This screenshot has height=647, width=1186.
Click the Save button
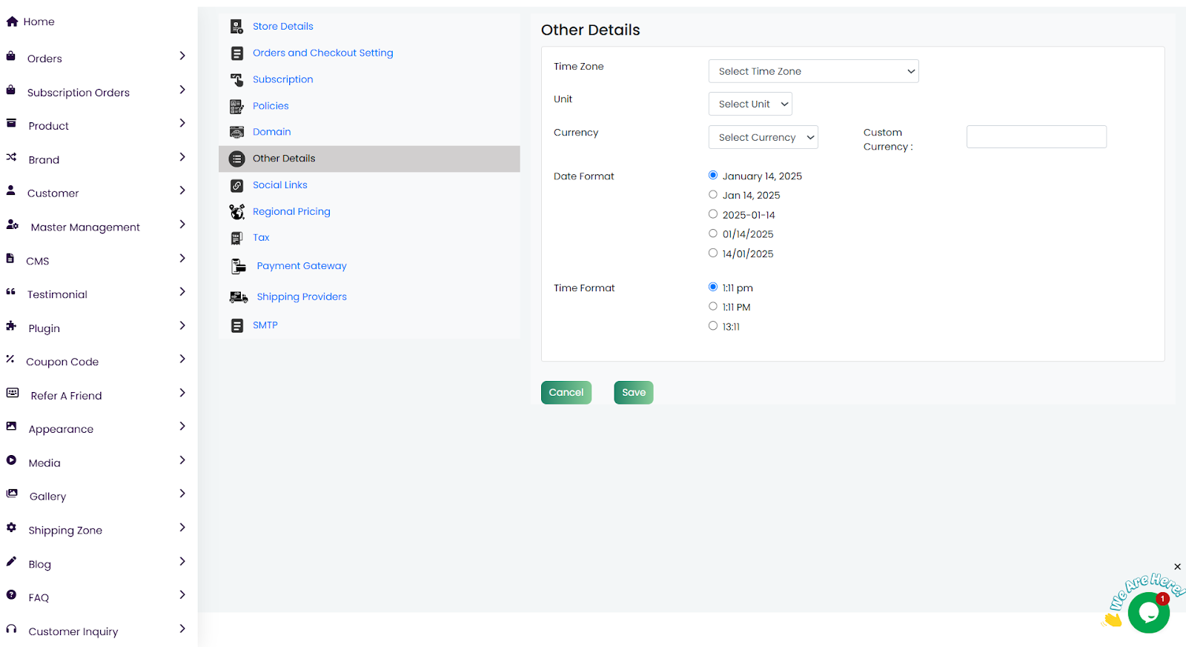[633, 392]
